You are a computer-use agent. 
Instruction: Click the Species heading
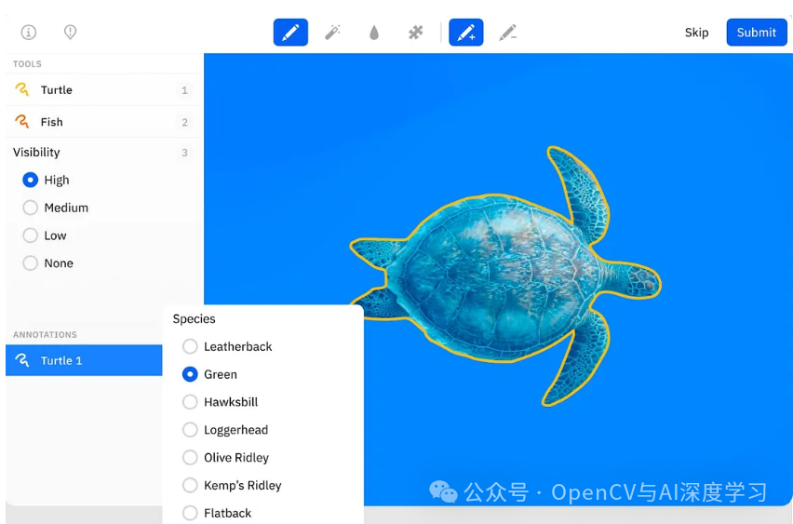tap(195, 318)
